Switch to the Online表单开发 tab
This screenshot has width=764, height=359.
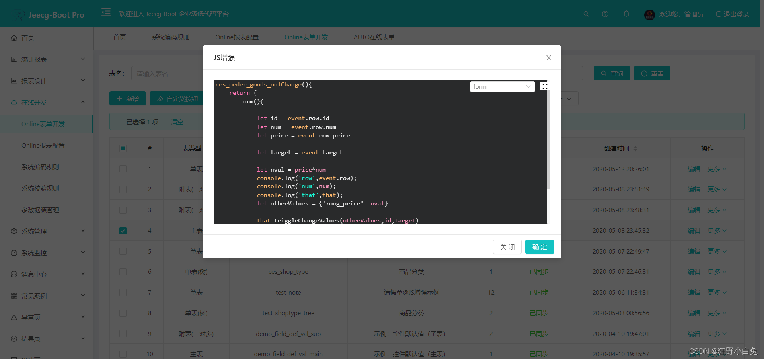pyautogui.click(x=306, y=37)
